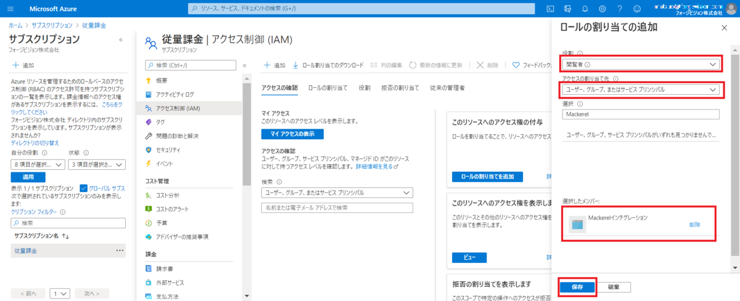The width and height of the screenshot is (740, 301).
Task: Click 列の編集 in the toolbar
Action: [387, 65]
